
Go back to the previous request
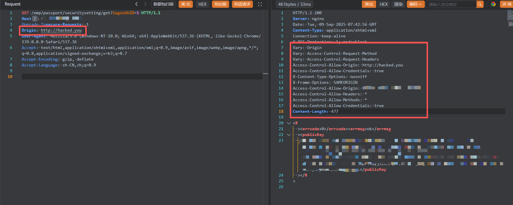point(137,4)
